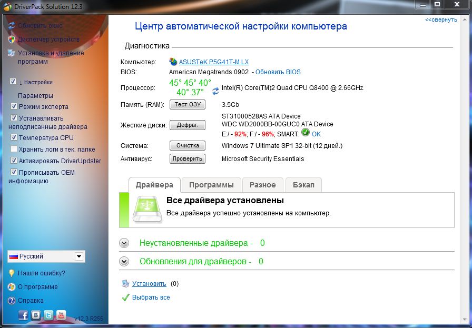Click version label v12.3 R255
This screenshot has width=472, height=328.
(89, 318)
